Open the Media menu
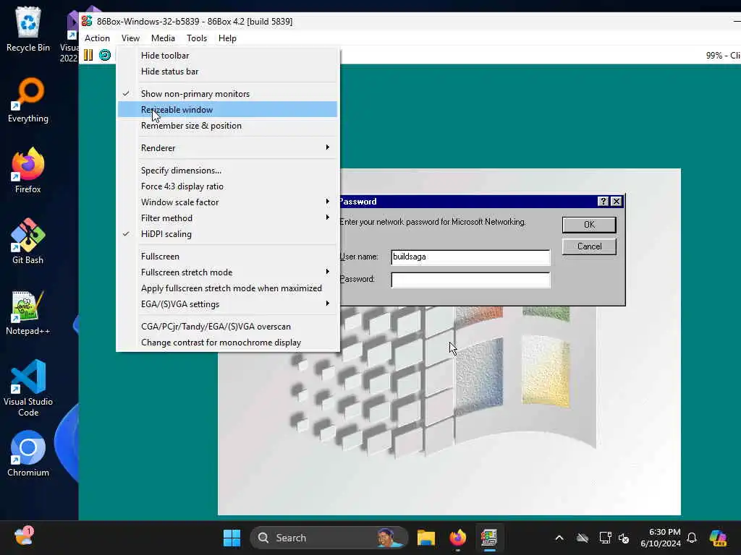The height and width of the screenshot is (555, 741). [163, 38]
